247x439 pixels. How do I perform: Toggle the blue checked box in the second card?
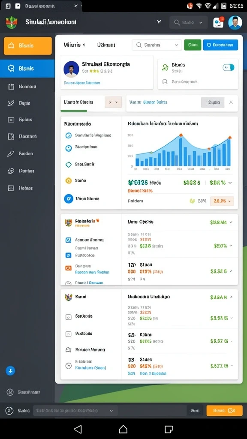click(68, 240)
